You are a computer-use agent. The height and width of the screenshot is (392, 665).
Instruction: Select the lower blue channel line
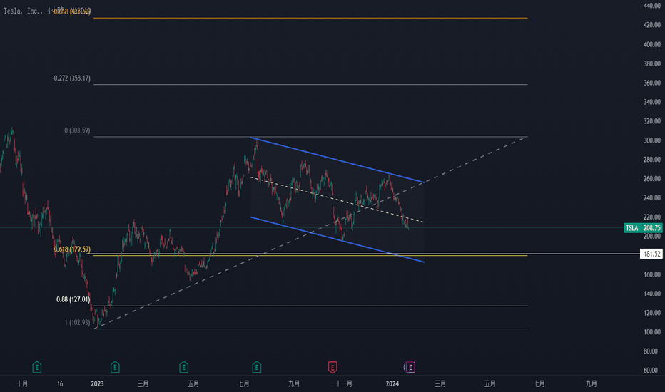click(x=337, y=239)
